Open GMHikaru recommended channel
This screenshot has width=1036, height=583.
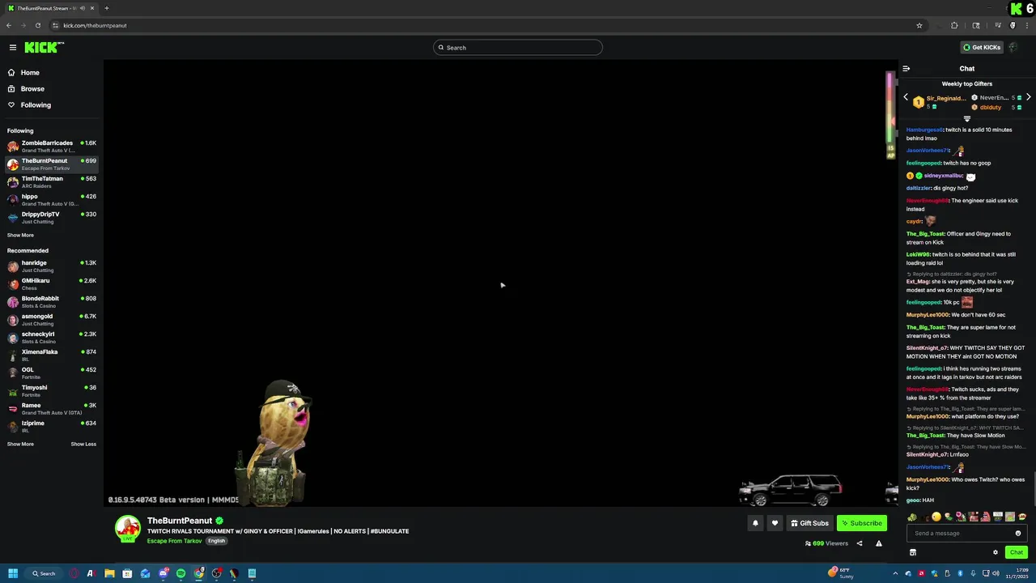click(52, 284)
